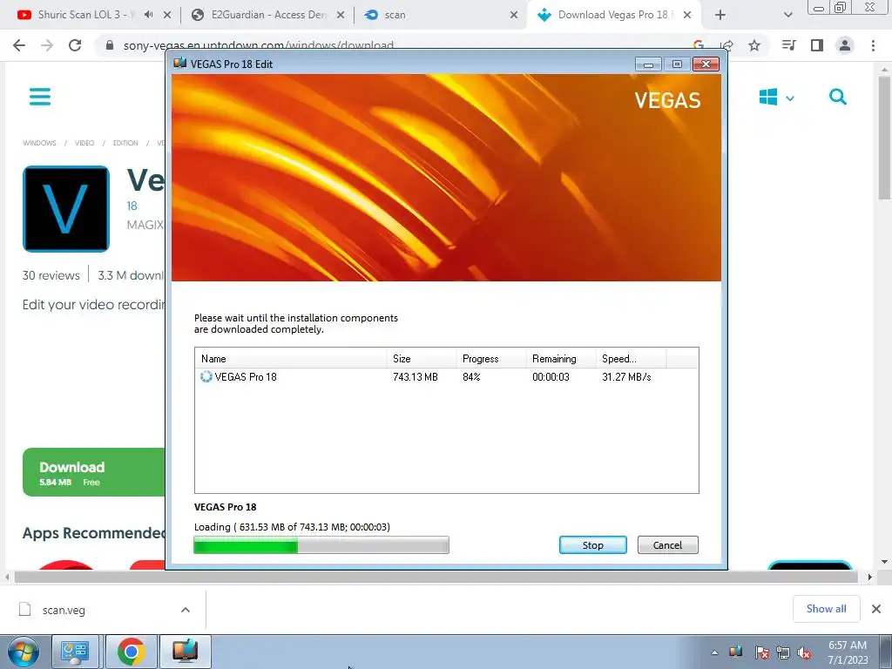
Task: Reload the current page
Action: coord(75,45)
